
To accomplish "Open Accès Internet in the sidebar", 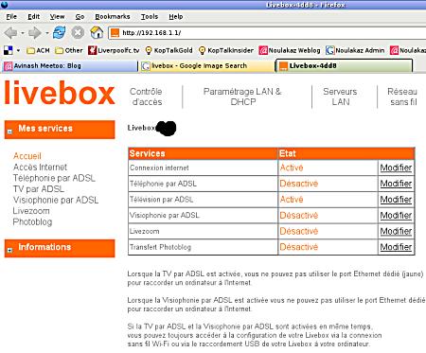I will coord(40,168).
